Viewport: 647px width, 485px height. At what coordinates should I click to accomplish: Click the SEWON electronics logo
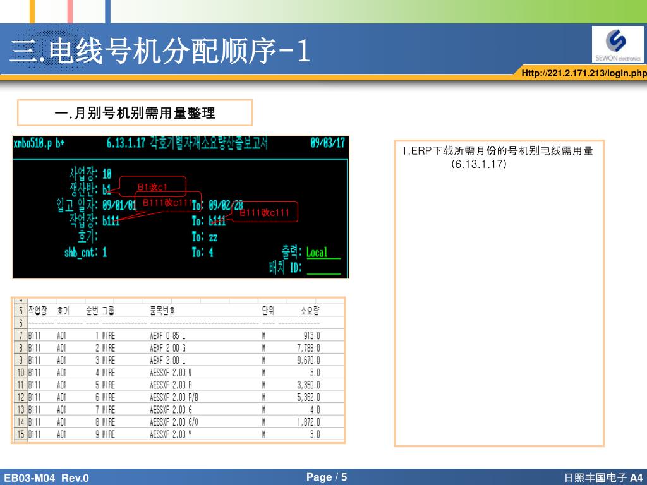[x=618, y=44]
